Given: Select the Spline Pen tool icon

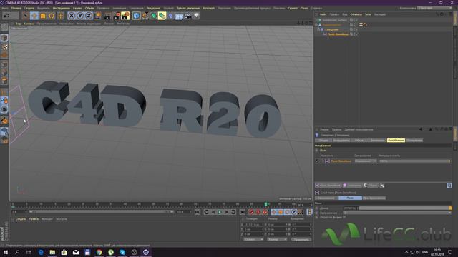Looking at the screenshot, I should pos(145,16).
